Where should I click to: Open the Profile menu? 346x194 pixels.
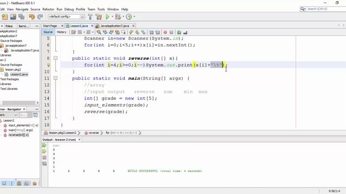tap(81, 9)
